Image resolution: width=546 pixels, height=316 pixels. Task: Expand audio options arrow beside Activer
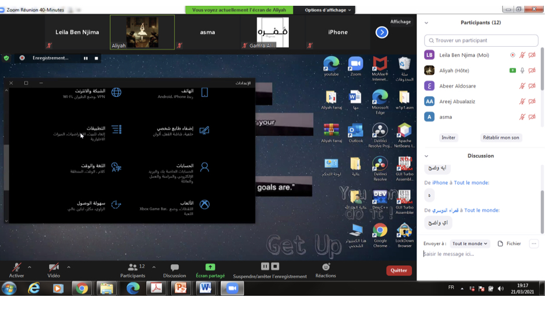pos(29,268)
